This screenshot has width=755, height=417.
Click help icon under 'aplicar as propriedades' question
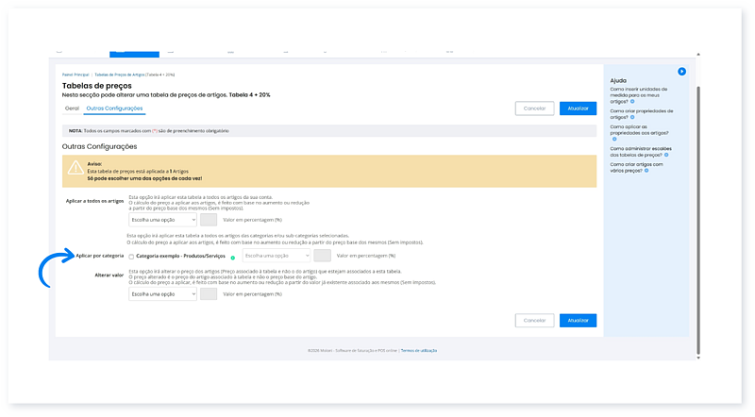pyautogui.click(x=612, y=138)
